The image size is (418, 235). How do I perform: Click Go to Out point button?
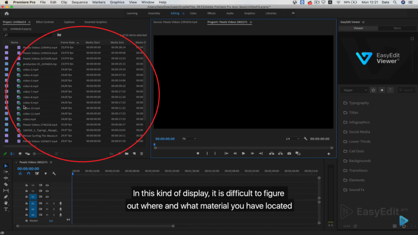pyautogui.click(x=261, y=153)
